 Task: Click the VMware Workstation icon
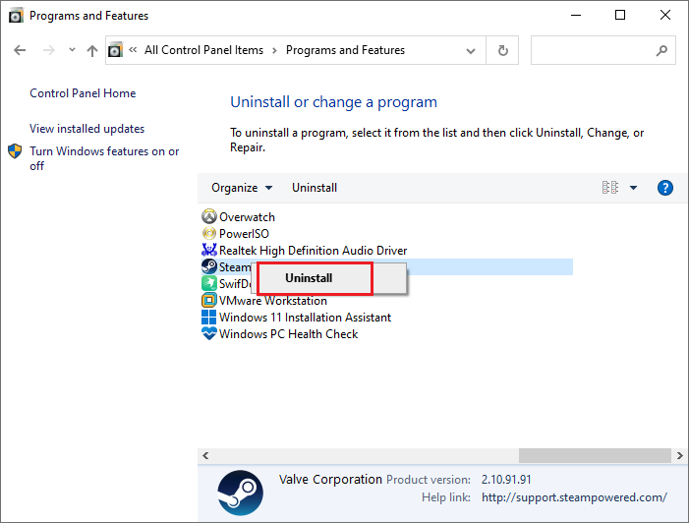coord(209,300)
